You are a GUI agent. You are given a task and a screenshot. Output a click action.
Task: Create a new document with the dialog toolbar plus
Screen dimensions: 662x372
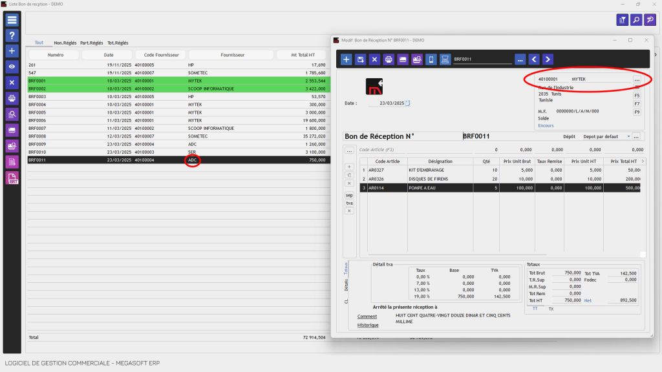(347, 59)
